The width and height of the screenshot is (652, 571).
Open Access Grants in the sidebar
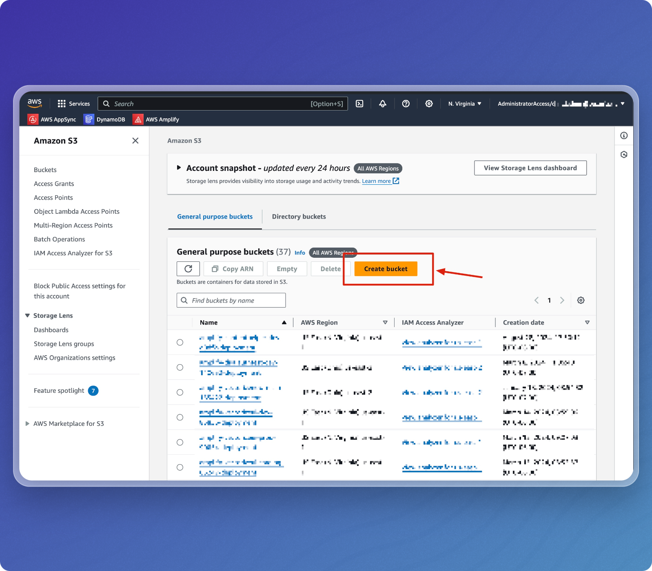[54, 184]
